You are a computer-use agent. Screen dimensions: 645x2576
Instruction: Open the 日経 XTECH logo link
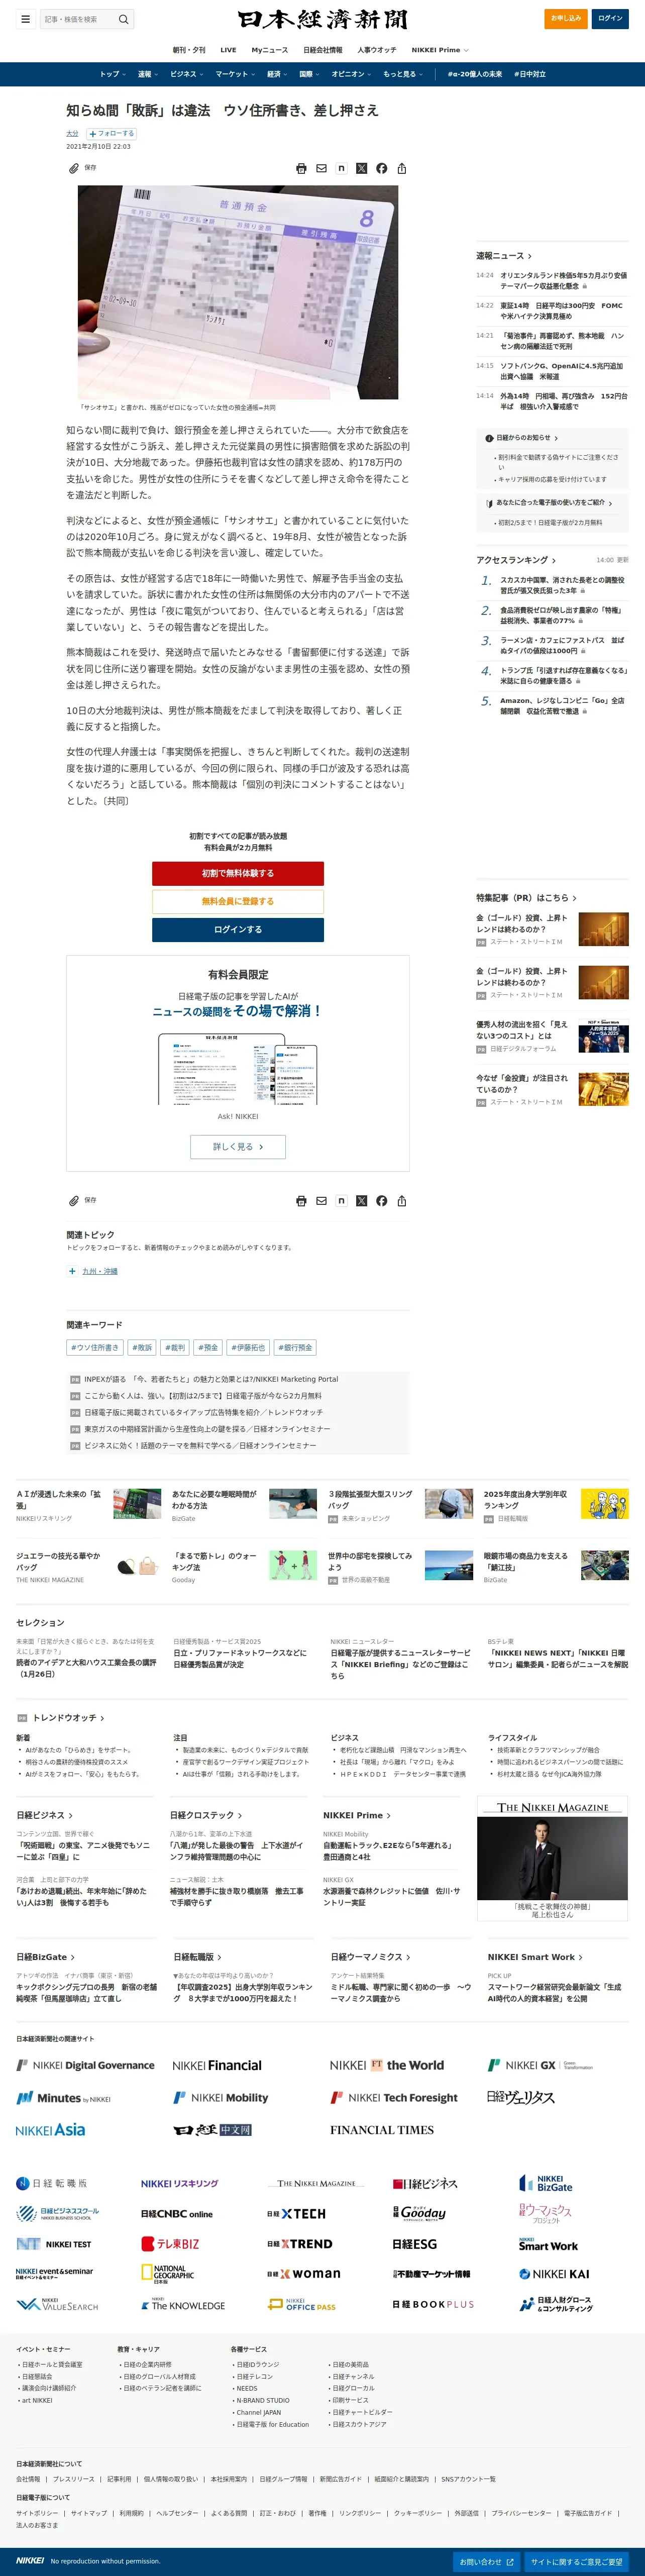click(296, 2214)
